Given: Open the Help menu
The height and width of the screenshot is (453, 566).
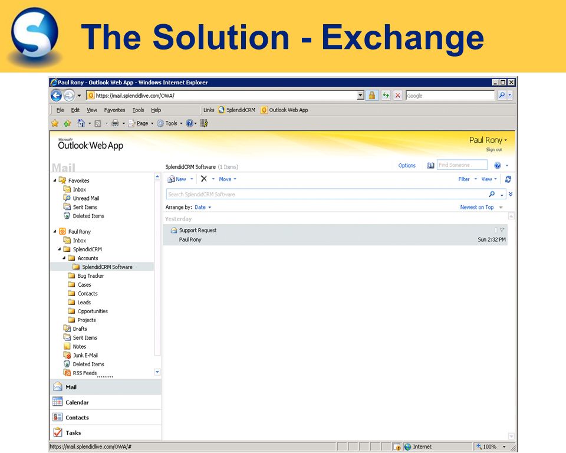Looking at the screenshot, I should 156,110.
